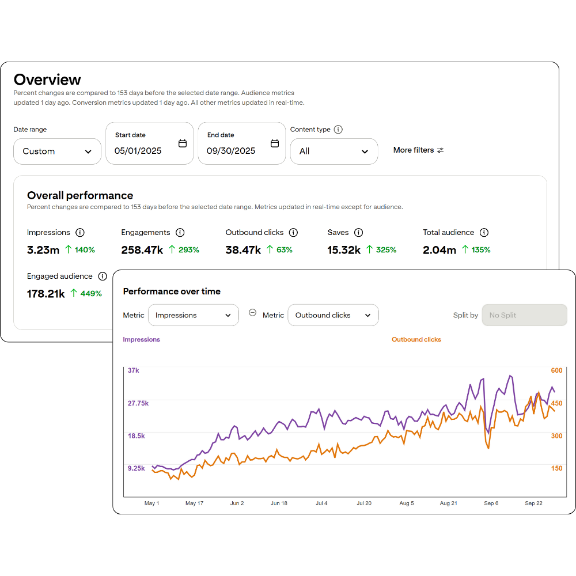Open the start date calendar picker

pos(183,142)
